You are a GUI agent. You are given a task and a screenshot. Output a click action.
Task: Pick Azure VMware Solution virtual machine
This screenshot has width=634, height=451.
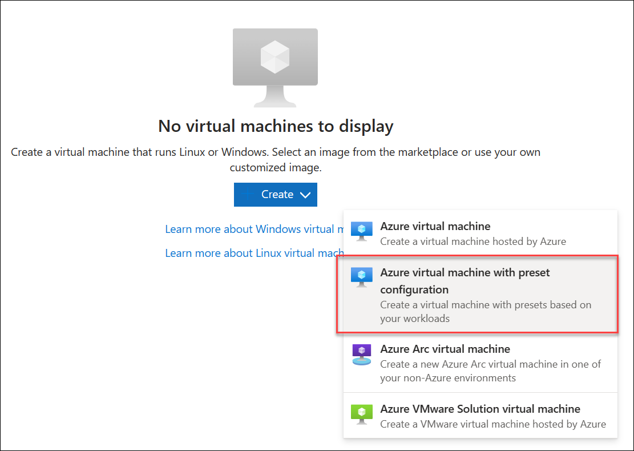480,416
